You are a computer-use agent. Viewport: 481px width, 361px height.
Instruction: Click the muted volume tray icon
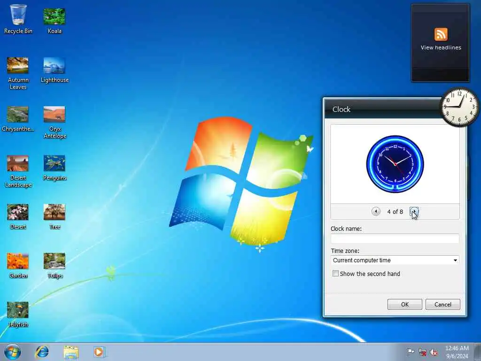[x=434, y=353]
